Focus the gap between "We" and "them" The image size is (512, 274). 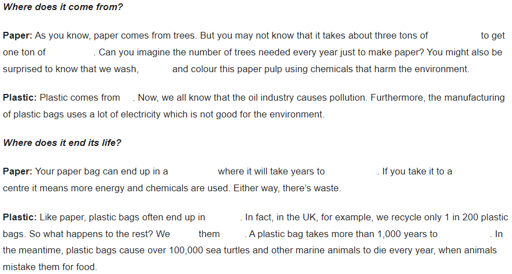(184, 234)
